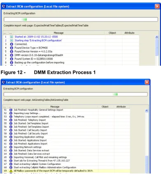Select 'Importing Network settings' text
Image resolution: width=161 pixels, height=176 pixels.
pyautogui.click(x=28, y=147)
